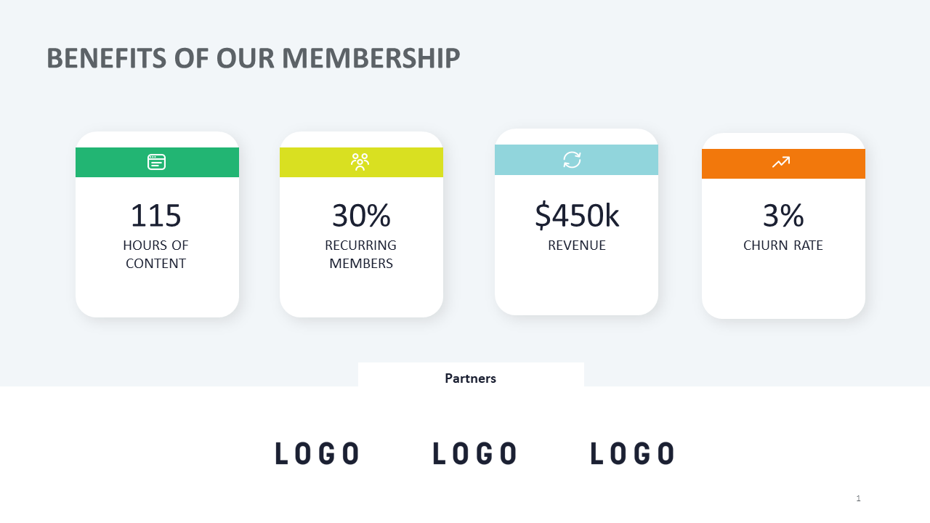This screenshot has width=930, height=523.
Task: Click the Hours of Content caption
Action: point(155,254)
